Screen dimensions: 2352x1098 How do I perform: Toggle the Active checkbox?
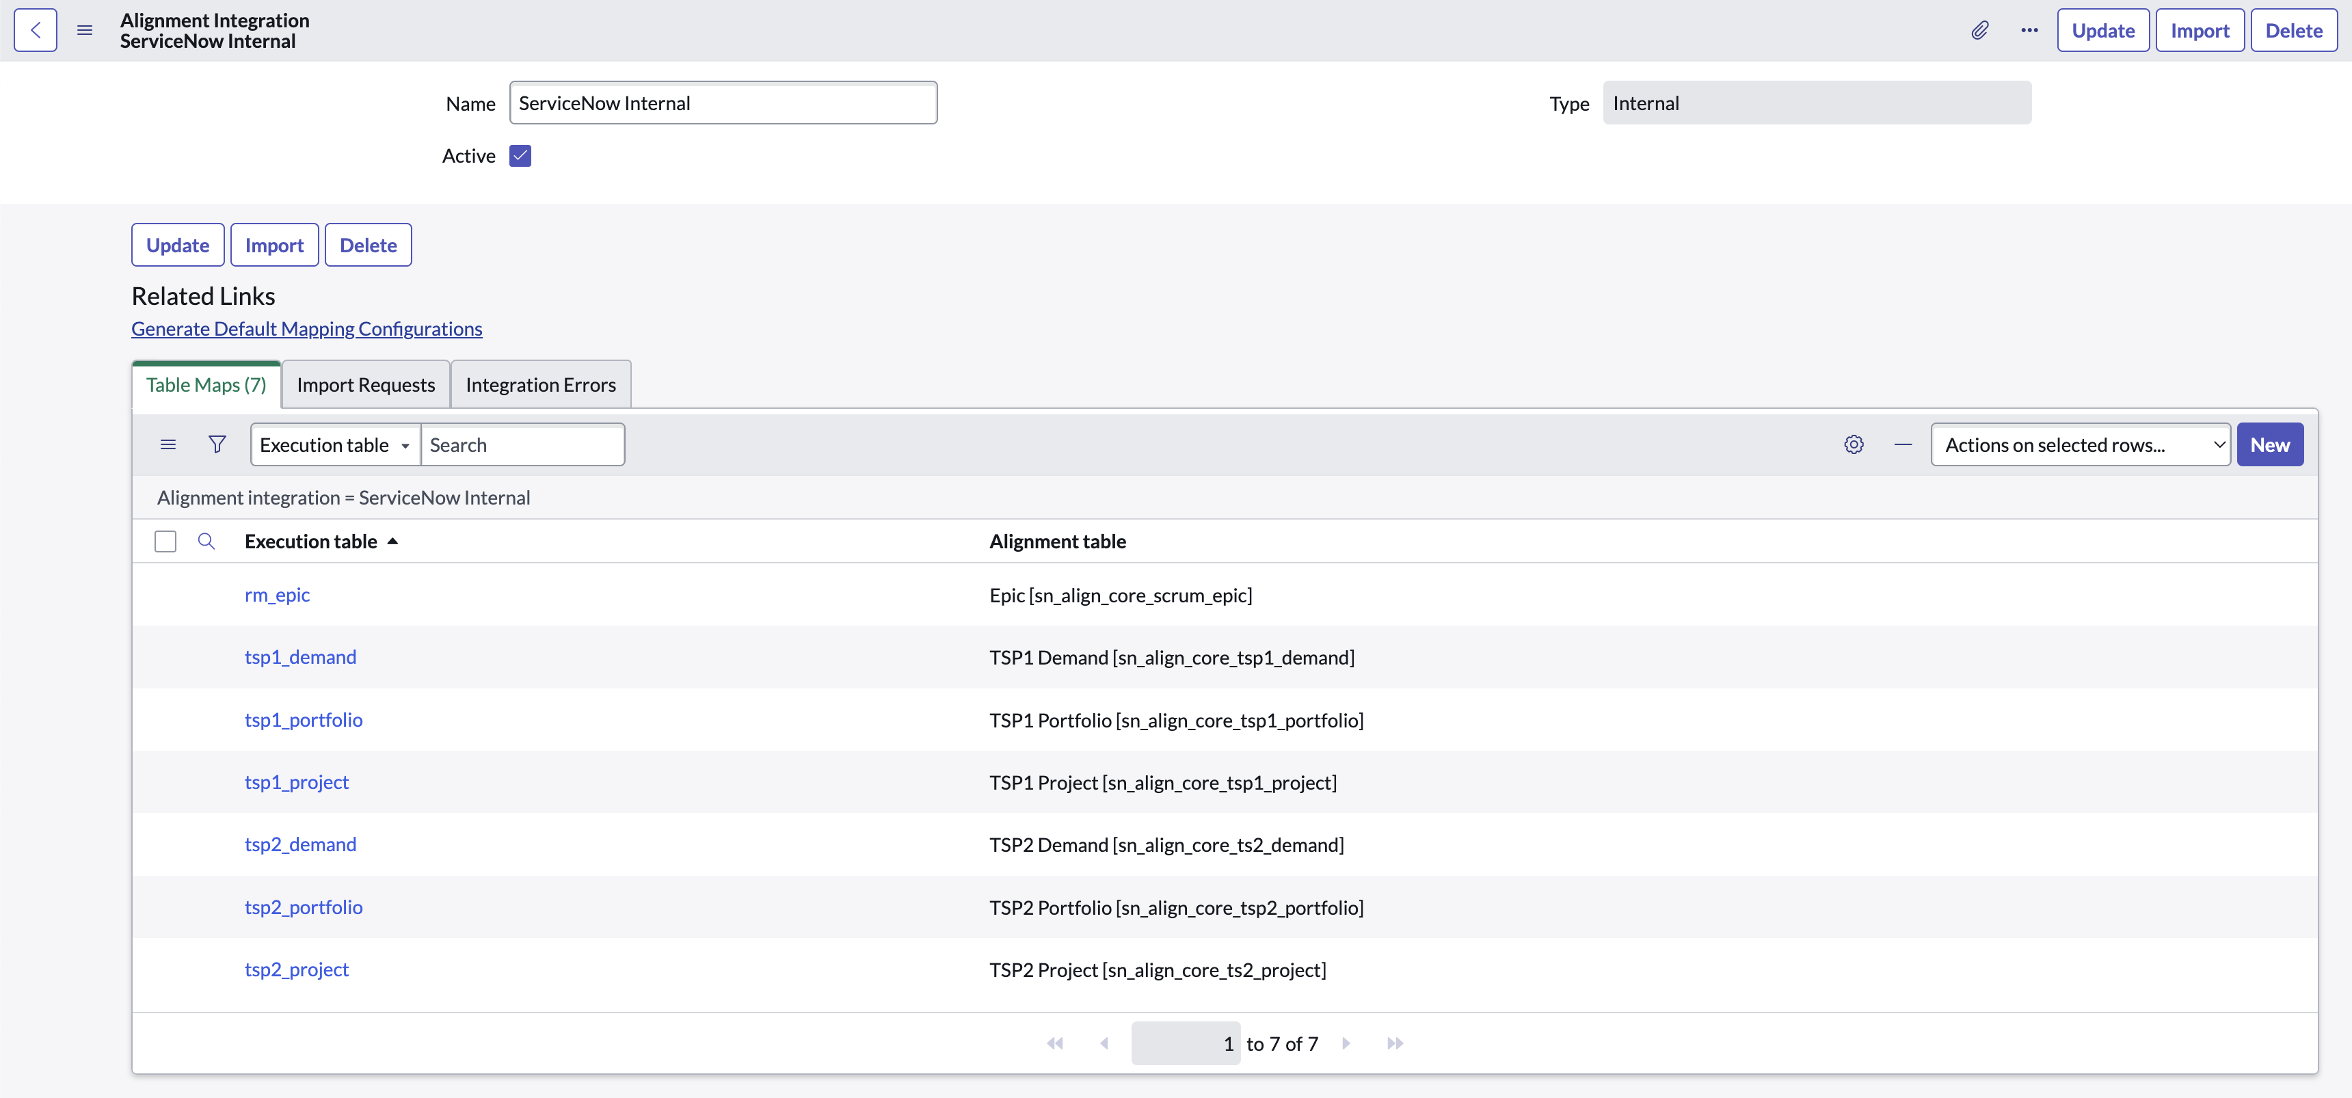(x=520, y=156)
